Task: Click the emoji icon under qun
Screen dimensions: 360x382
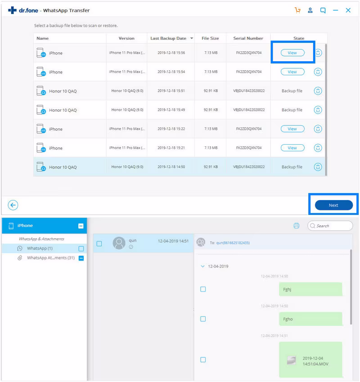Action: pos(131,247)
